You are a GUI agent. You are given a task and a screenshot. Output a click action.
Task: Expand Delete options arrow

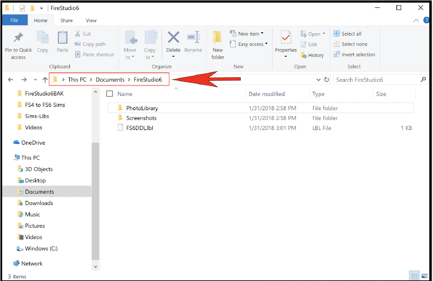[173, 57]
